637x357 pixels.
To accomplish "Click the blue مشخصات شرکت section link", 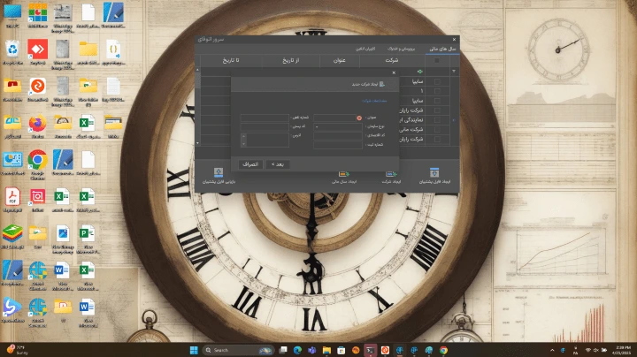I will pos(374,101).
